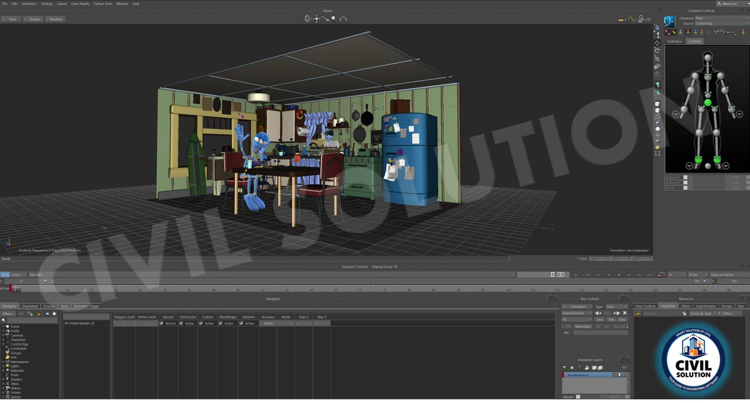Expand the Materials node in Navigator tree

(4, 371)
